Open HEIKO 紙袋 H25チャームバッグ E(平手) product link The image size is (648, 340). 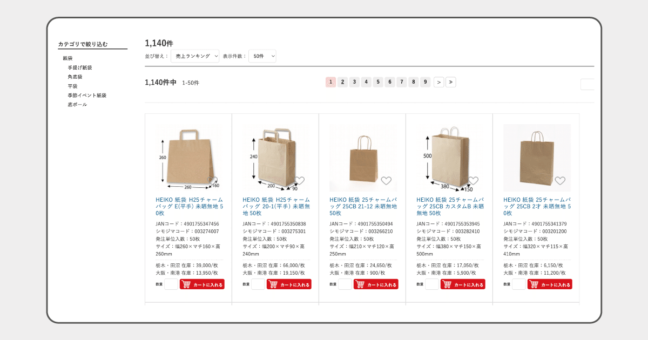pyautogui.click(x=190, y=206)
